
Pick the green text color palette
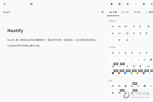pos(131,73)
